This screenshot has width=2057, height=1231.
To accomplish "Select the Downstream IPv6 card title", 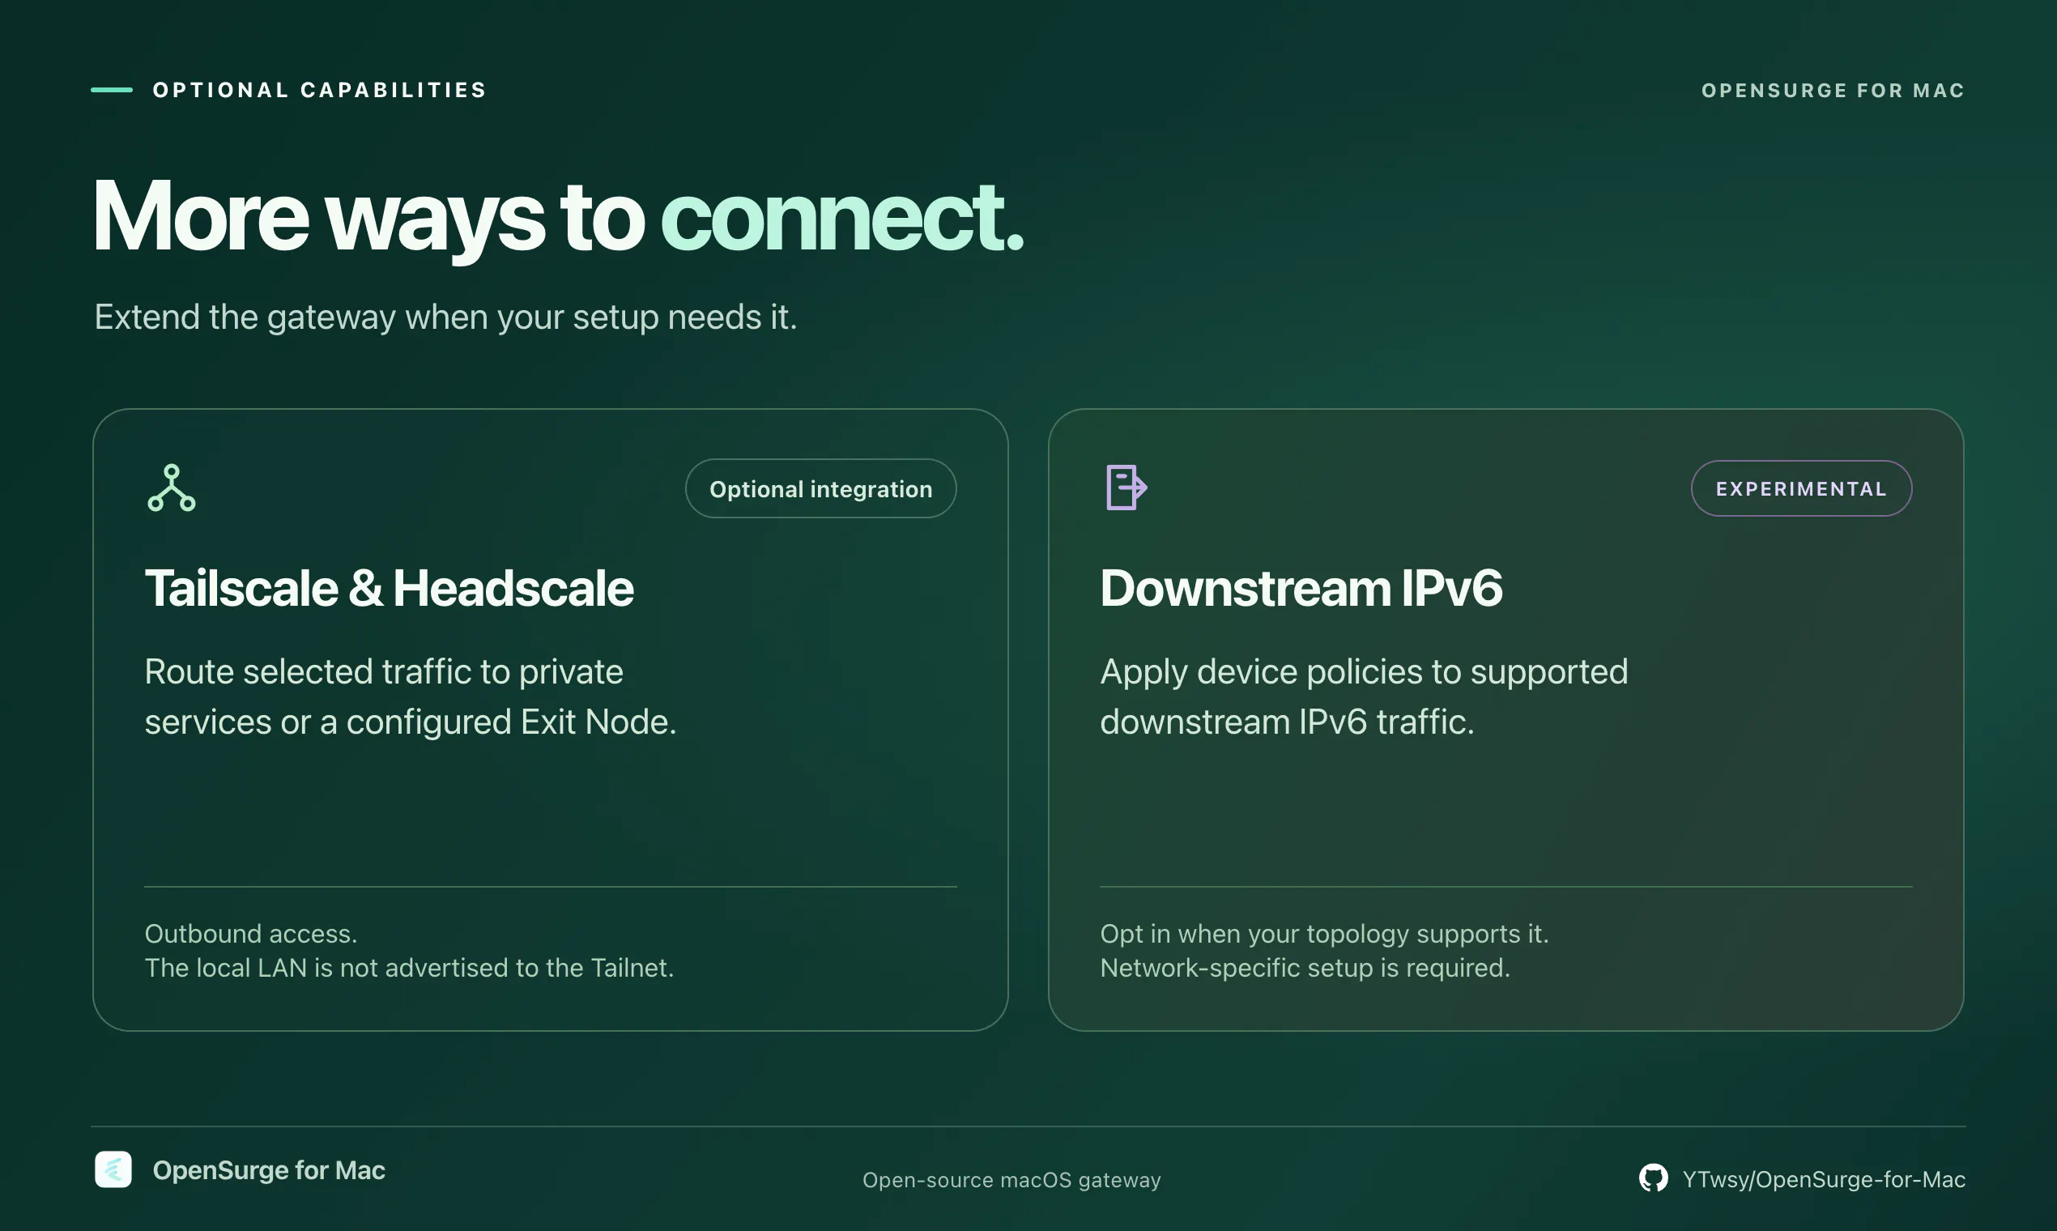I will [x=1301, y=588].
